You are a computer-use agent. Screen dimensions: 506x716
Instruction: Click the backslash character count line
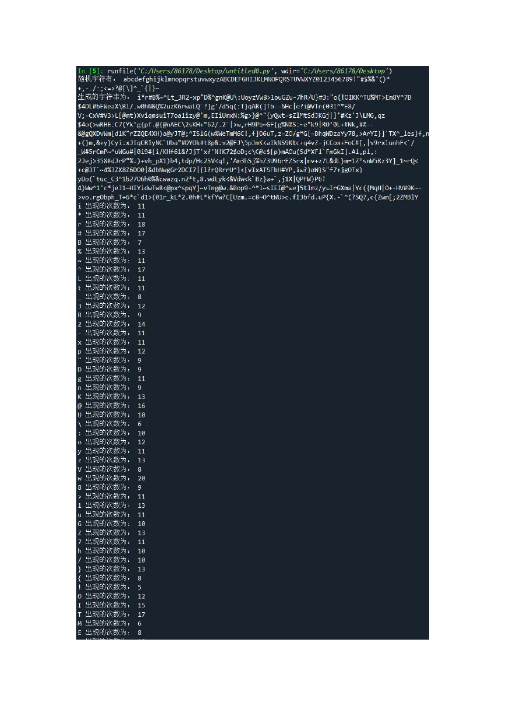click(110, 423)
